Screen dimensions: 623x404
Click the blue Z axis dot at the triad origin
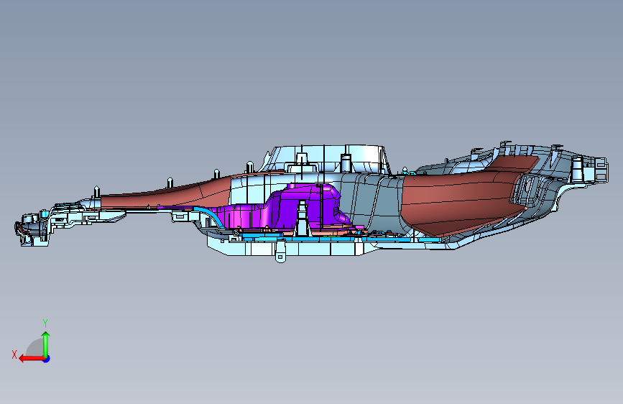[x=47, y=359]
